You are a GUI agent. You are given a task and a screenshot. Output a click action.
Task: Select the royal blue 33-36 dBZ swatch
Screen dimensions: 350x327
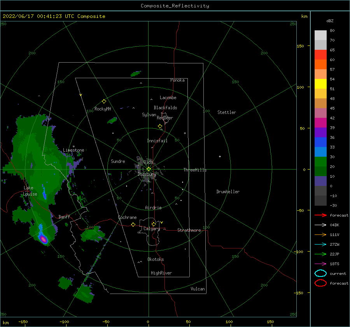click(320, 142)
